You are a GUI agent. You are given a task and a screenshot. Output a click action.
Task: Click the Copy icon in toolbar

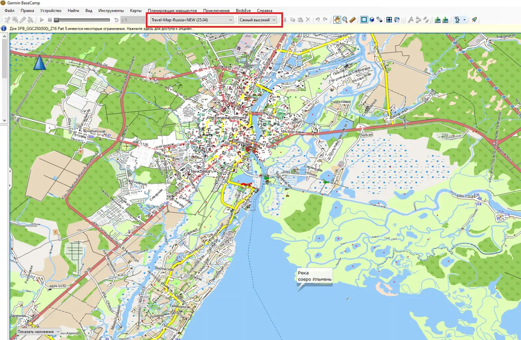click(x=292, y=19)
